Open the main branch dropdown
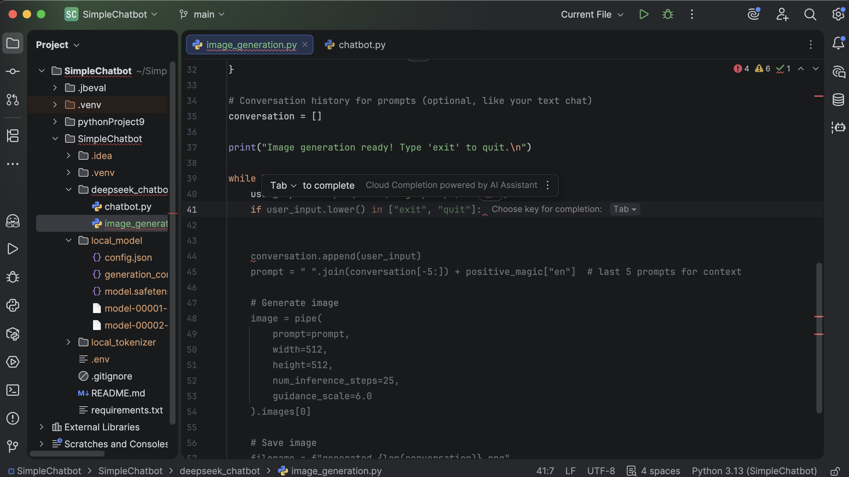Image resolution: width=849 pixels, height=477 pixels. pos(202,14)
